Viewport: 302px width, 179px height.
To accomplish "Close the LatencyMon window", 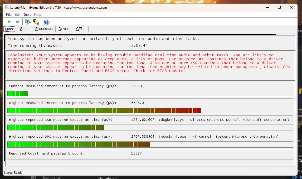I will [291, 8].
